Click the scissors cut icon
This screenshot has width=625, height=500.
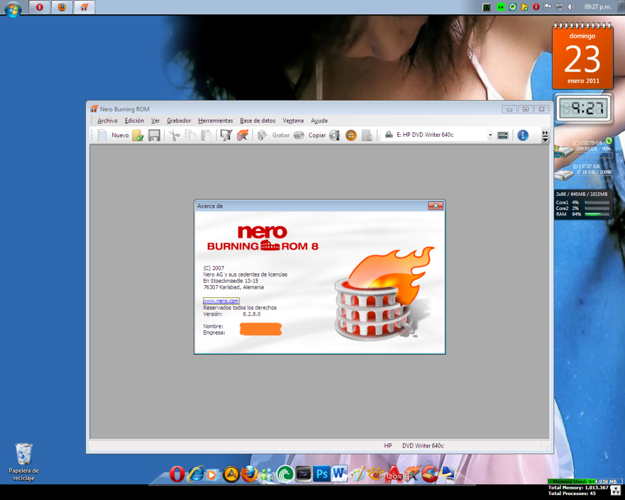174,135
